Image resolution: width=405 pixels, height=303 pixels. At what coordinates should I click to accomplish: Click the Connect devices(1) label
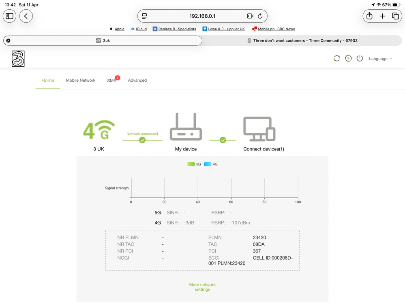(x=264, y=149)
